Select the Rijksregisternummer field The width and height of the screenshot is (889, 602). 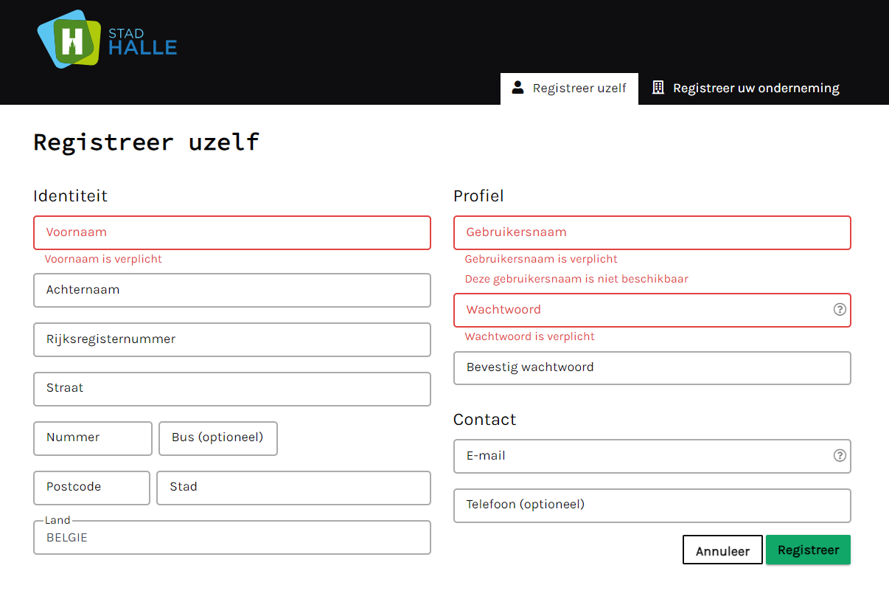[x=231, y=339]
